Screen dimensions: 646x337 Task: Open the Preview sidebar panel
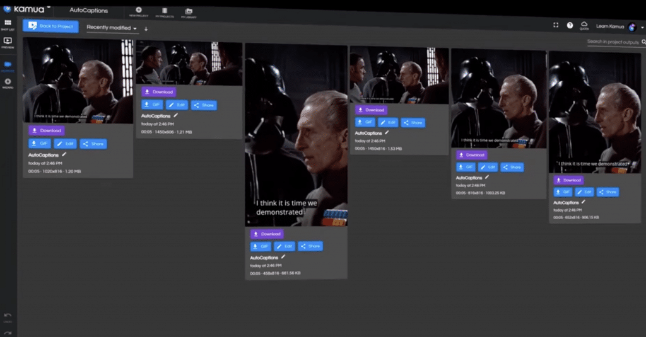click(8, 42)
